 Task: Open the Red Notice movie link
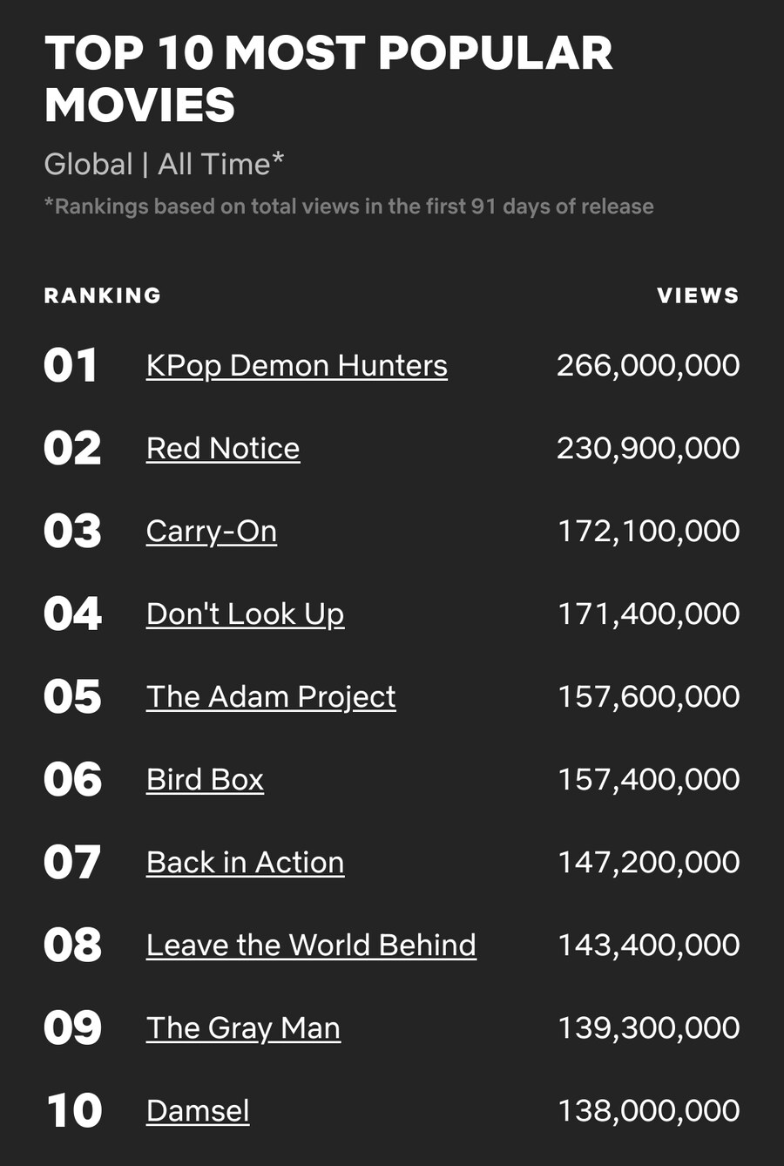click(x=223, y=448)
